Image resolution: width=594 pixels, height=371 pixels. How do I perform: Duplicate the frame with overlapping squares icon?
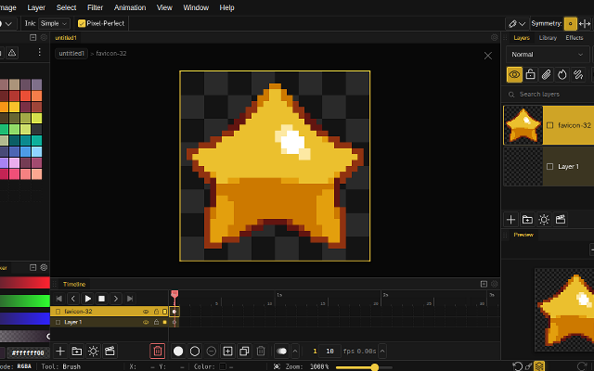pos(244,352)
